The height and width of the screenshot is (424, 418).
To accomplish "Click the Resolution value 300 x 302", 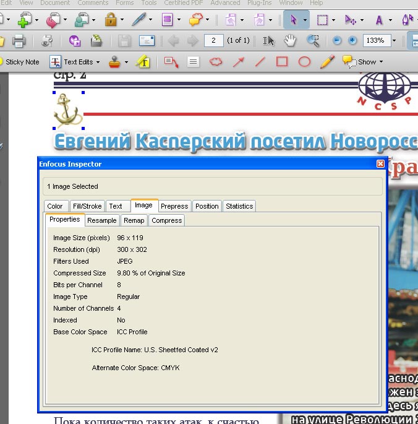I will [x=132, y=249].
